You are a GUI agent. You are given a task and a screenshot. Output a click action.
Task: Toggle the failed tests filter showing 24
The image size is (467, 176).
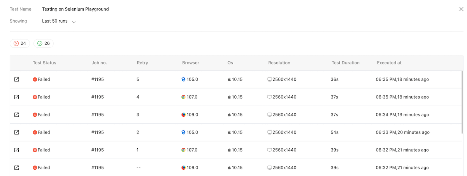pyautogui.click(x=20, y=44)
